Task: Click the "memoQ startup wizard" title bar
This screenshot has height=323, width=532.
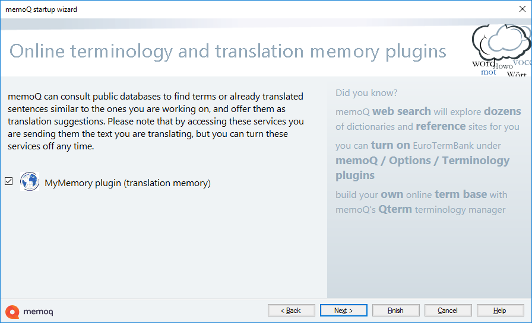Action: (x=42, y=9)
